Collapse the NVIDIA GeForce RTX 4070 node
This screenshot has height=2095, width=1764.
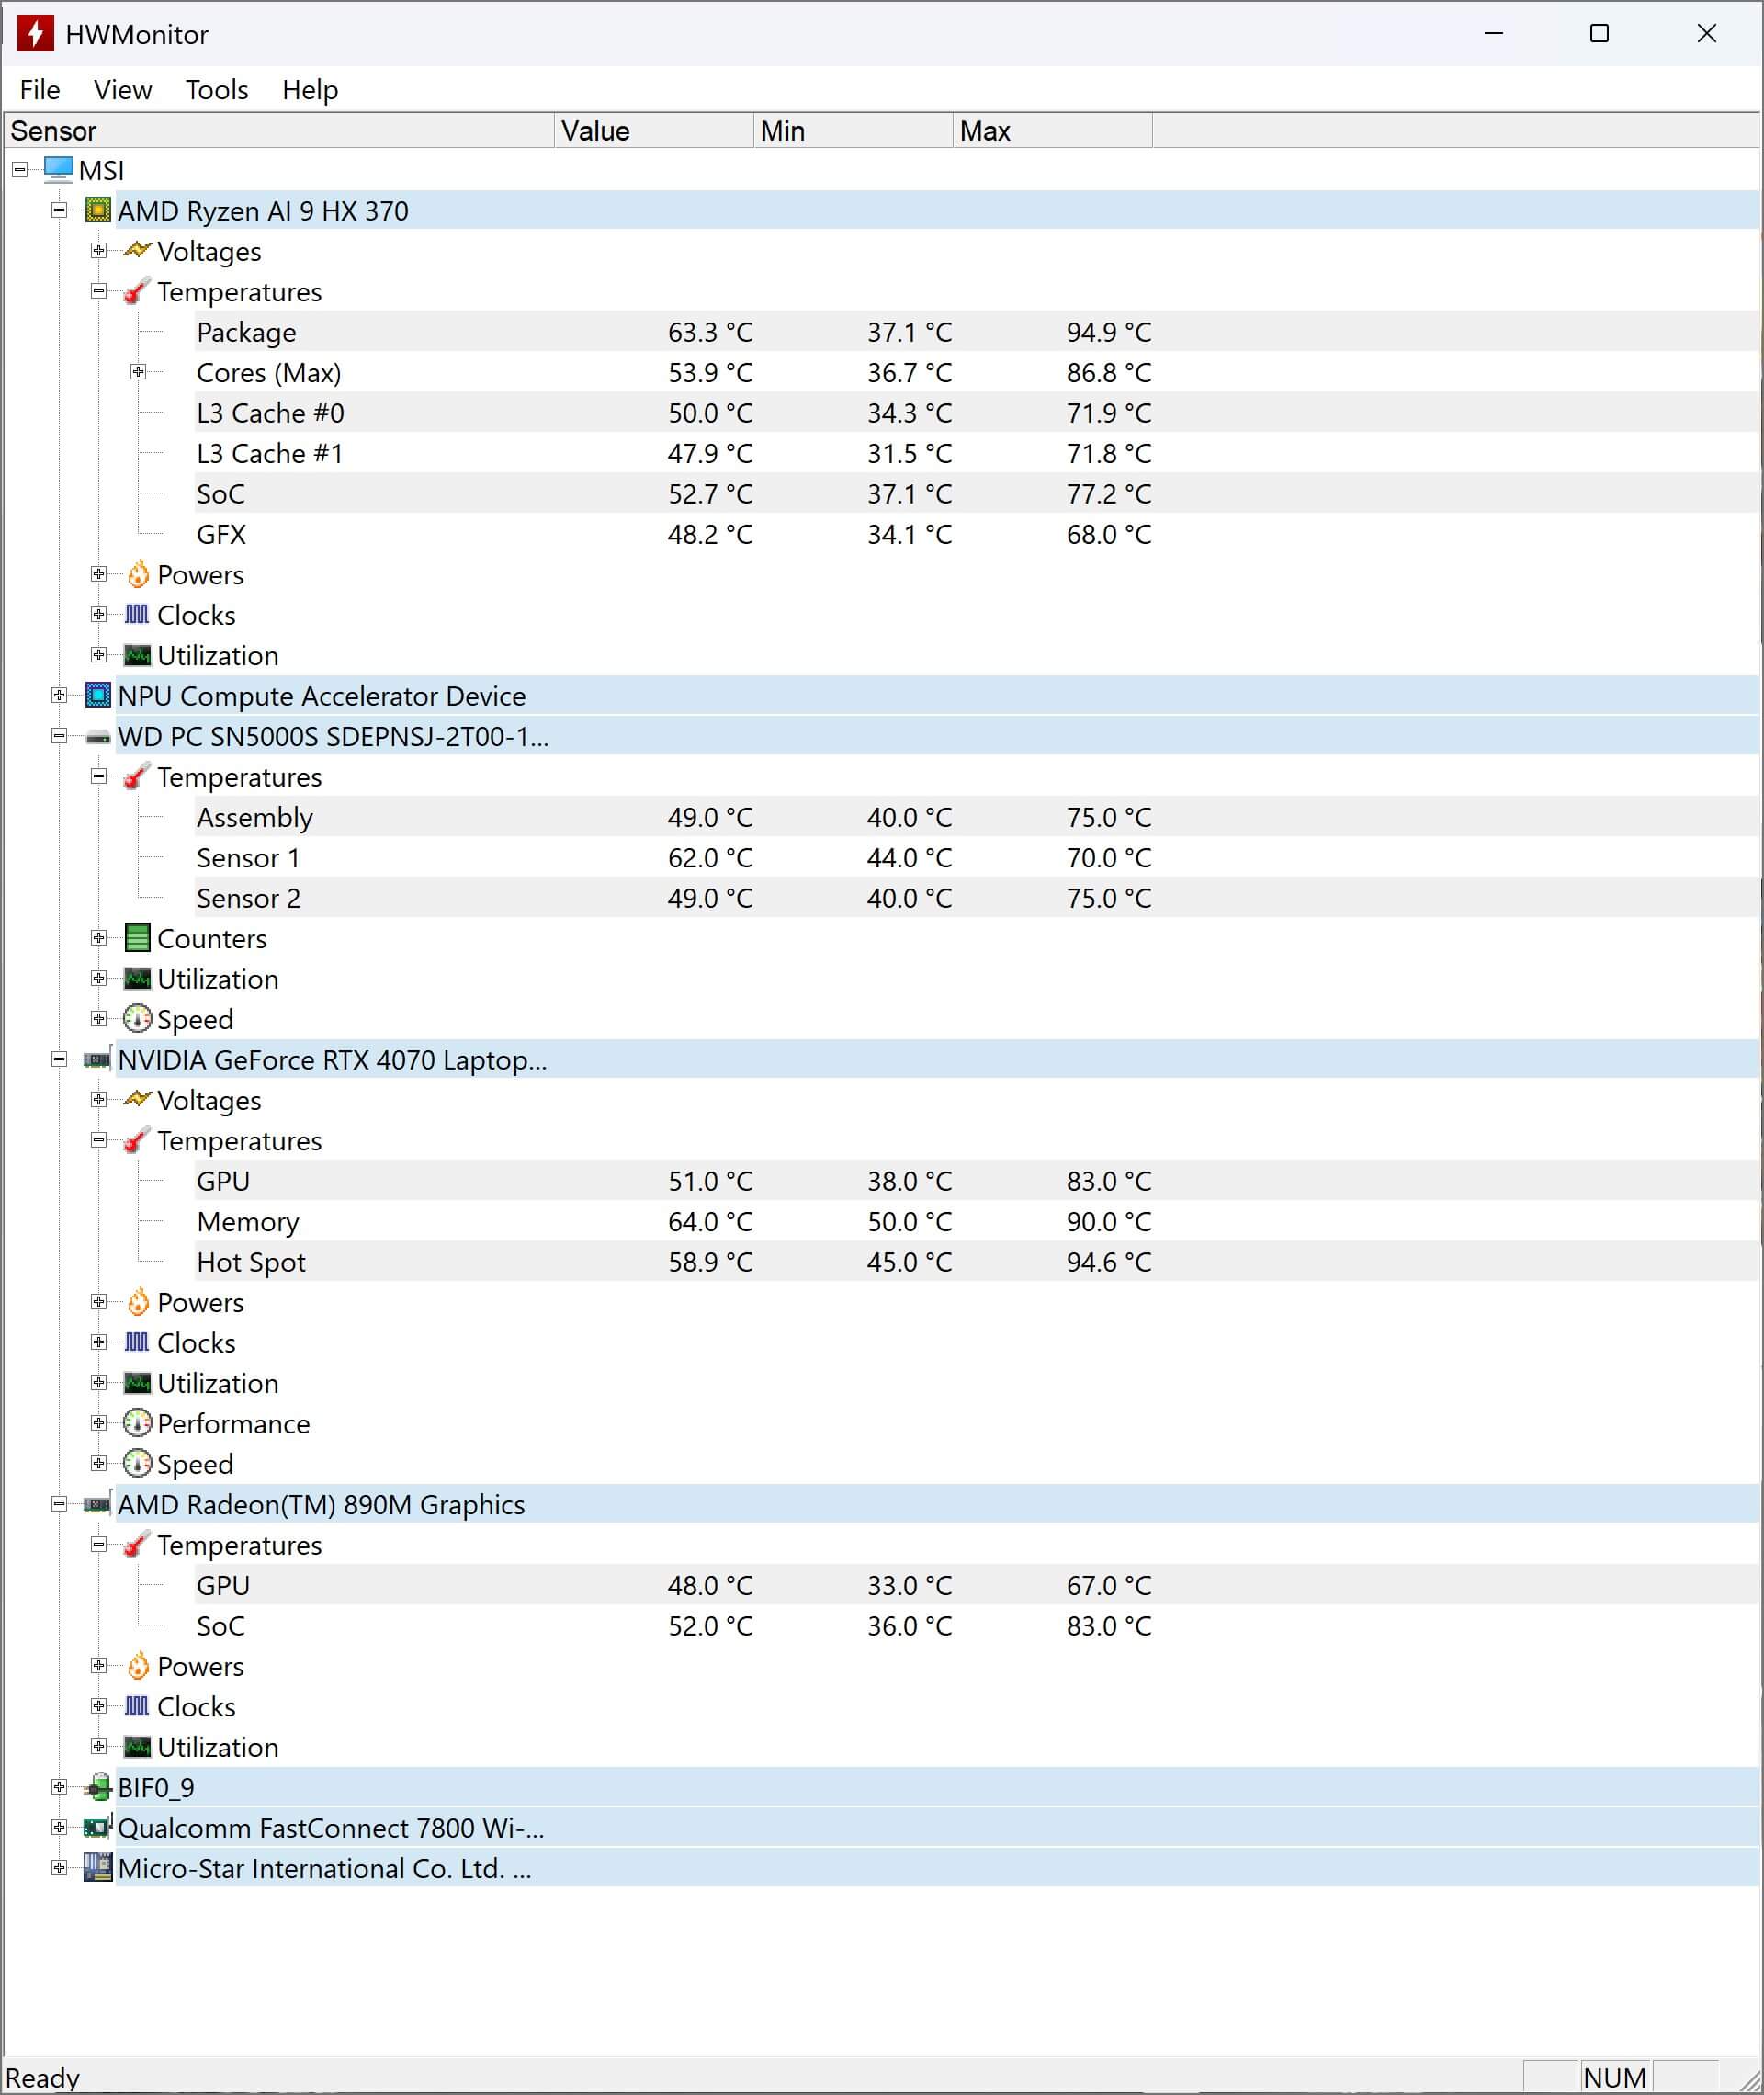[x=59, y=1059]
